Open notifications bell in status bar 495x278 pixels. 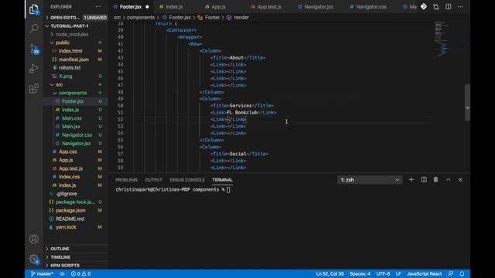(462, 273)
